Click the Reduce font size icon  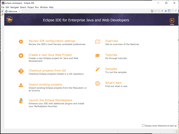click(162, 11)
